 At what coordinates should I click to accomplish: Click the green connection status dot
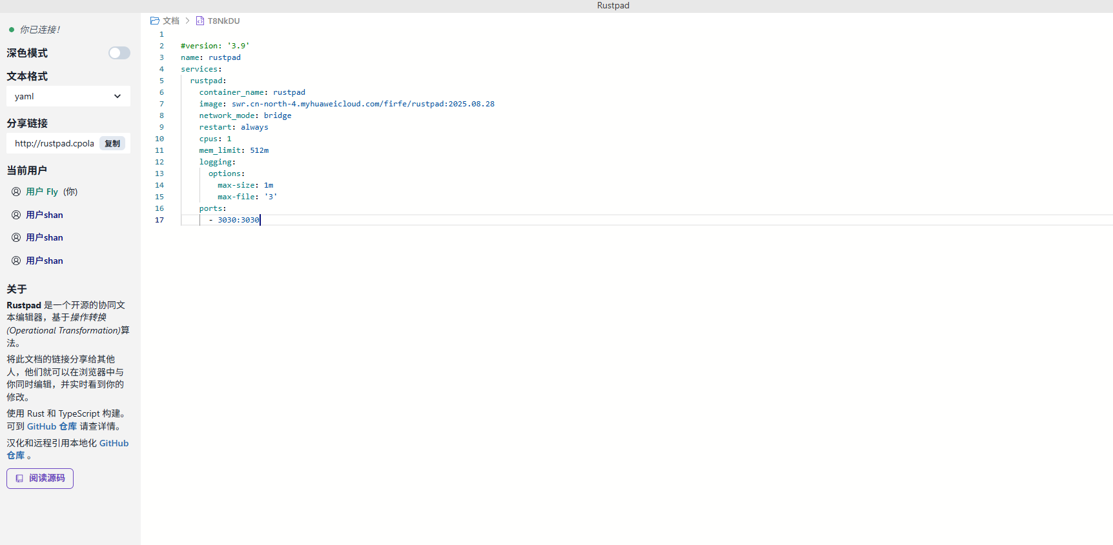click(x=12, y=30)
